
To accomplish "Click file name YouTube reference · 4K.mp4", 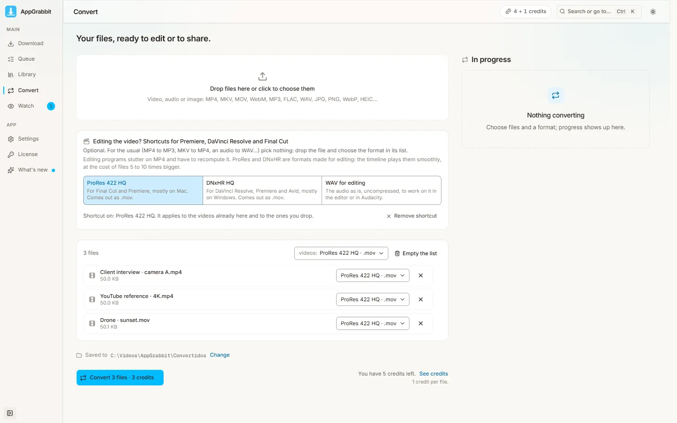I will coord(137,296).
